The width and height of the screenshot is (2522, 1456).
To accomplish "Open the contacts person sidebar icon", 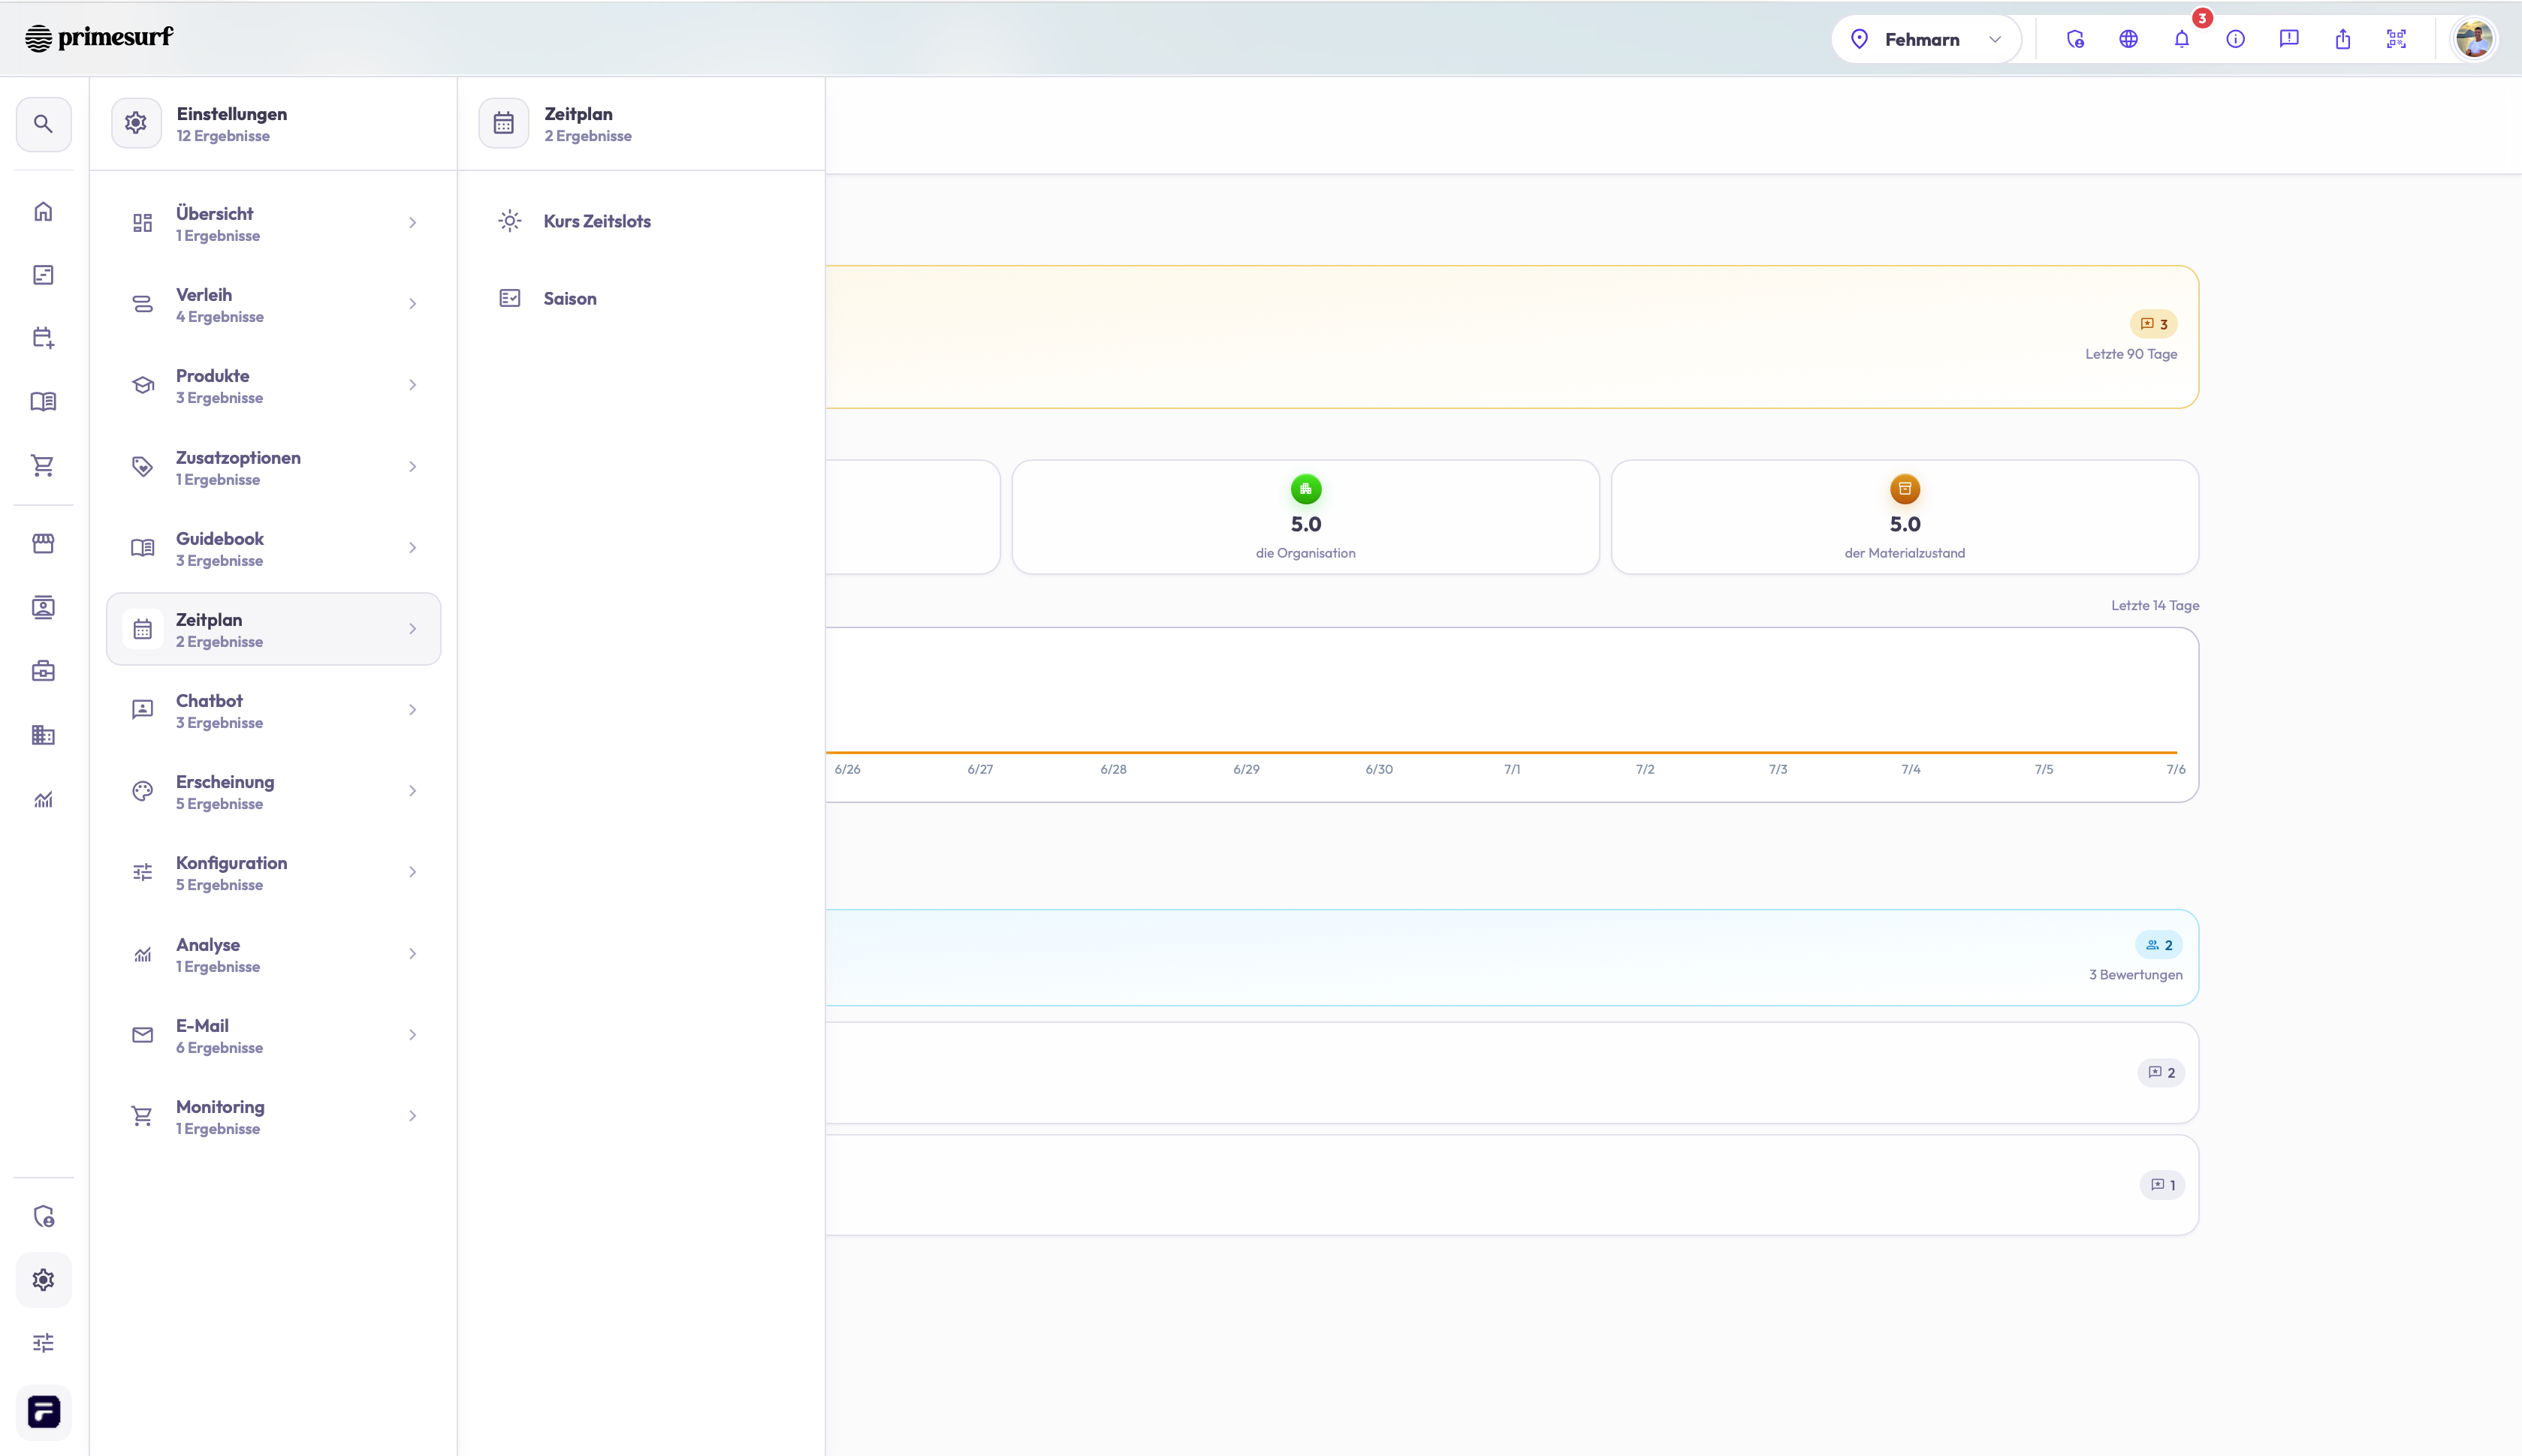I will [x=43, y=607].
